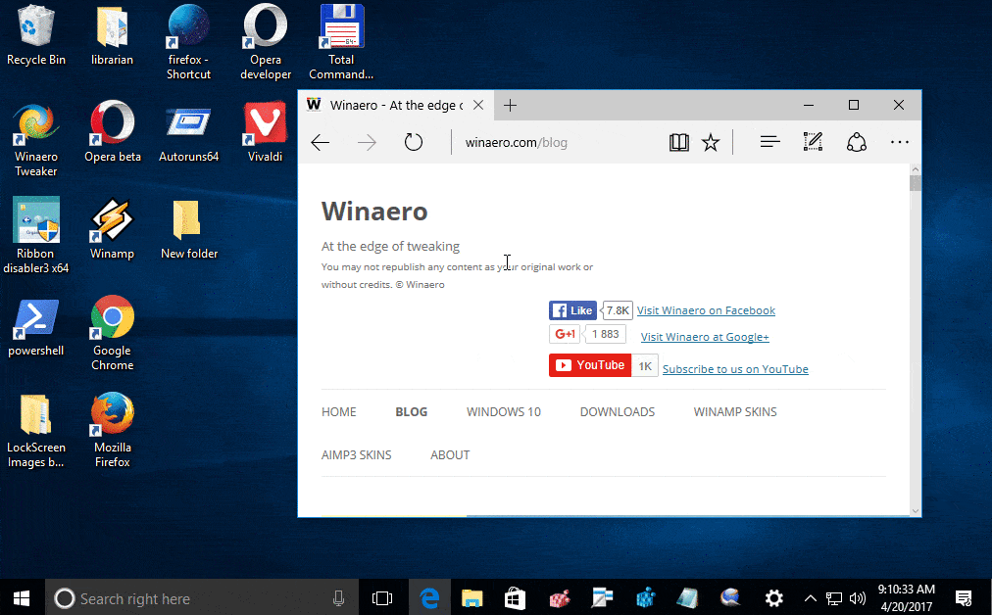Click the 7.8K Facebook like count
This screenshot has width=992, height=615.
[617, 310]
